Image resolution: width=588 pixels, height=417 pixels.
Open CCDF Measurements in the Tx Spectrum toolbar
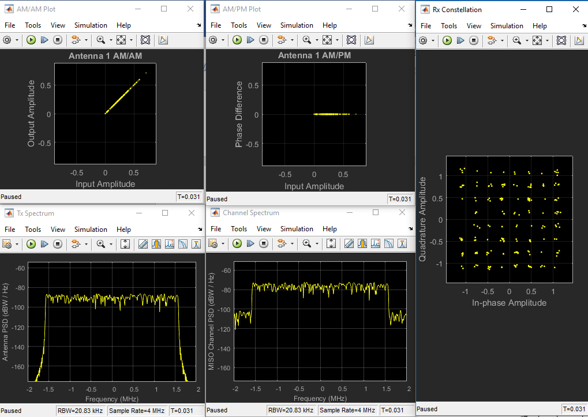tap(182, 244)
